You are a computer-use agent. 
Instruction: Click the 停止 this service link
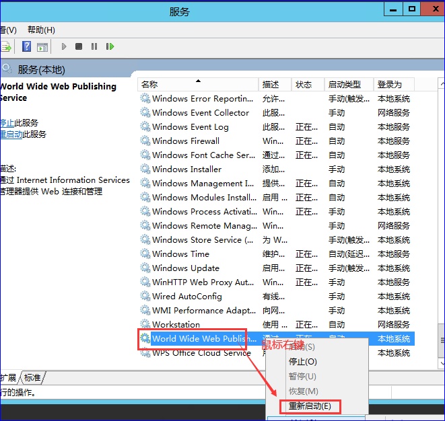pos(7,123)
